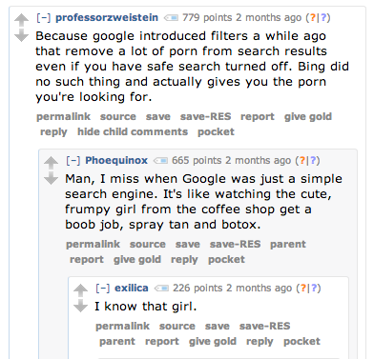
Task: Report professorzweistein's comment
Action: (258, 117)
